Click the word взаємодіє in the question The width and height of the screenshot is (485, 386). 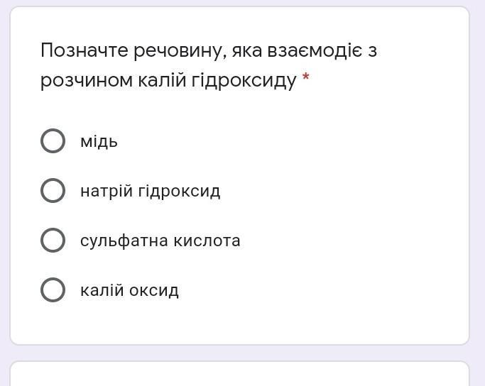coord(312,50)
